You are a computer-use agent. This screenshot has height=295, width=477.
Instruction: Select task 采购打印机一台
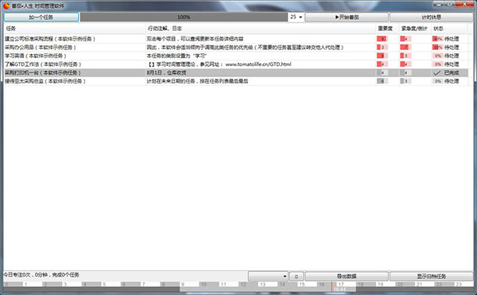pyautogui.click(x=43, y=73)
